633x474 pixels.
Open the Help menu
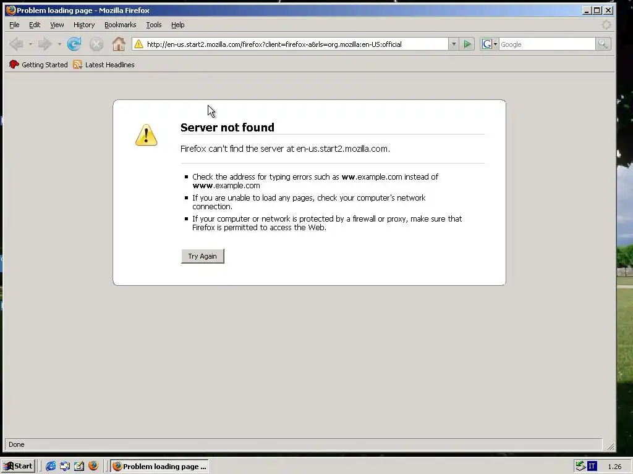177,25
